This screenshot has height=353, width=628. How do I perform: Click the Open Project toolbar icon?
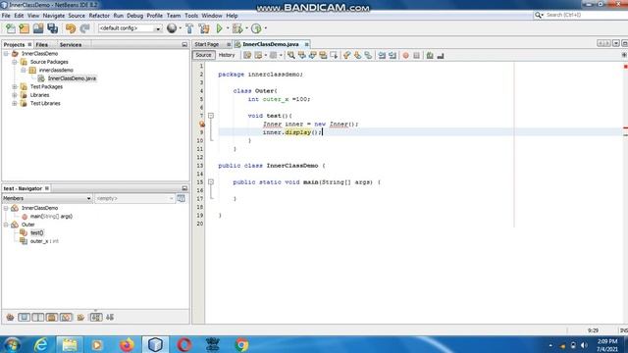[38, 28]
